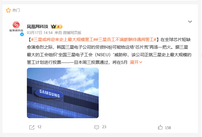Expand full post text with 展开
The width and height of the screenshot is (202, 137).
pos(134,62)
